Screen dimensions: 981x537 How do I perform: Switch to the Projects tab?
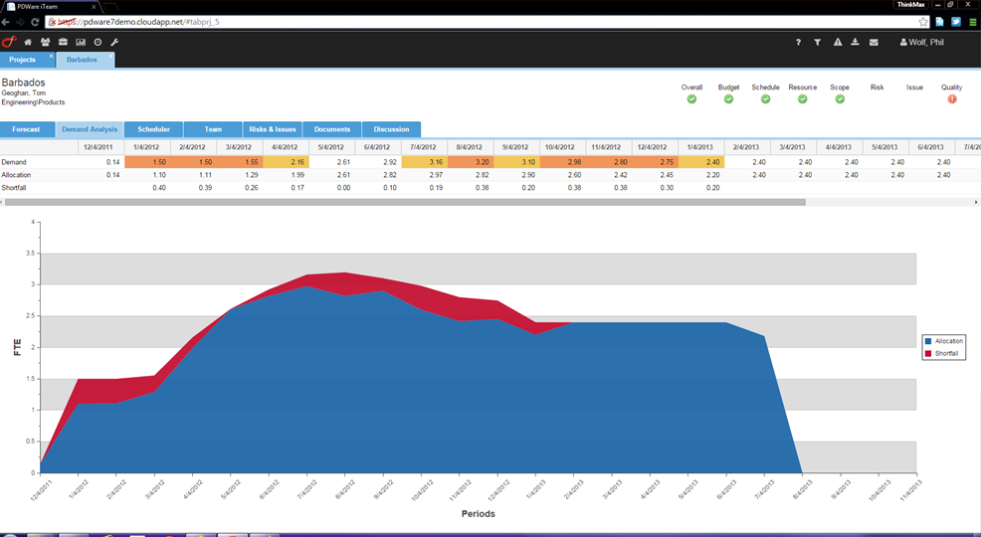point(23,60)
